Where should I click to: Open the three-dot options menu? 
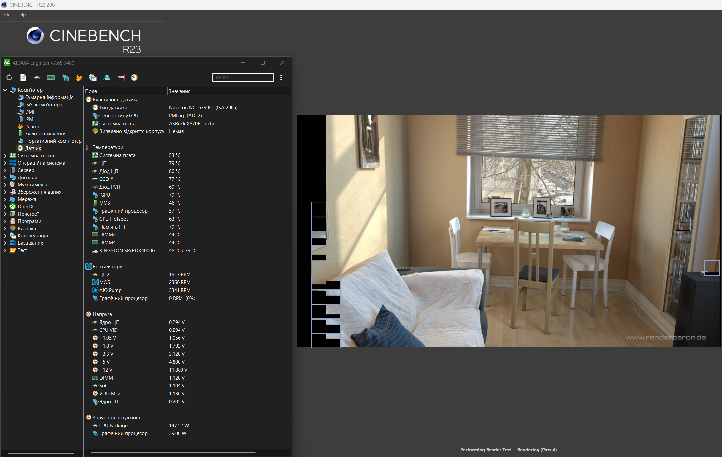click(x=281, y=77)
